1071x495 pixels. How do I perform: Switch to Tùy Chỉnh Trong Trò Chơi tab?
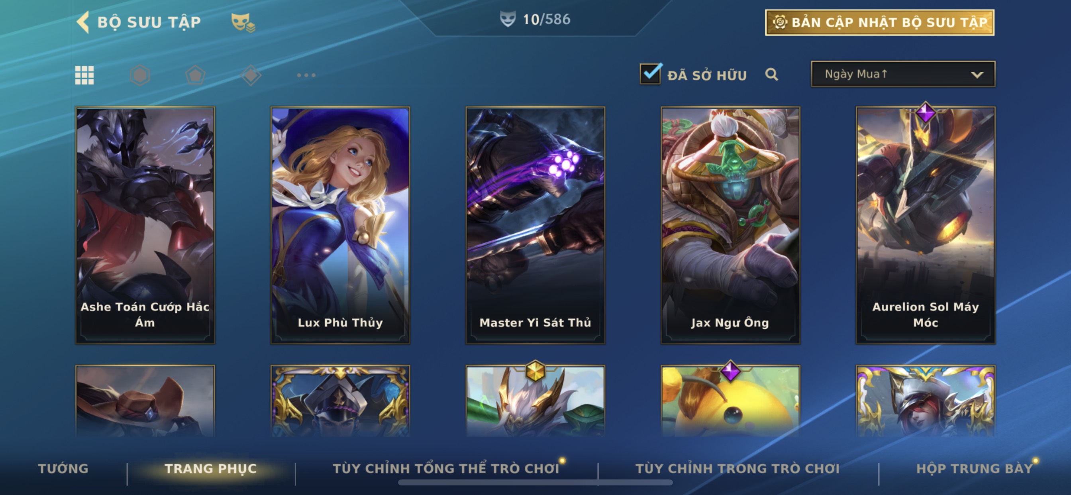point(738,468)
